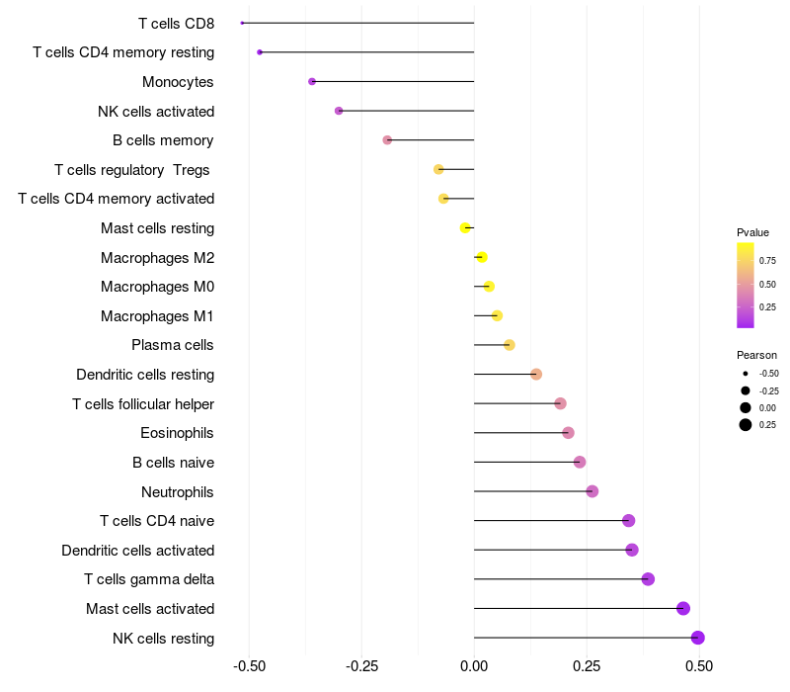Click the Dendritic cells activated data point
790x692 pixels.
(x=632, y=550)
